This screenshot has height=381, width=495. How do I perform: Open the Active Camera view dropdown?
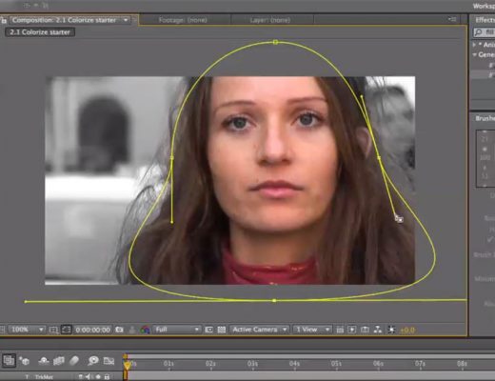(259, 330)
